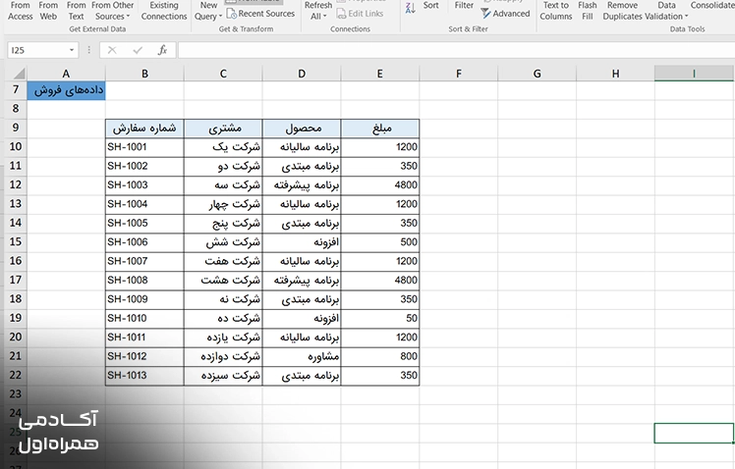Click Remove Duplicates
The height and width of the screenshot is (469, 735).
(623, 11)
